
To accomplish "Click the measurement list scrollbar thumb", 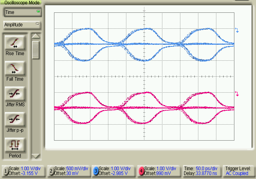I will pyautogui.click(x=36, y=50).
